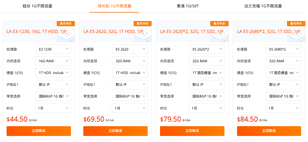Open 硬盘 dropdown in E5-2620 single-CPU card

point(130,73)
